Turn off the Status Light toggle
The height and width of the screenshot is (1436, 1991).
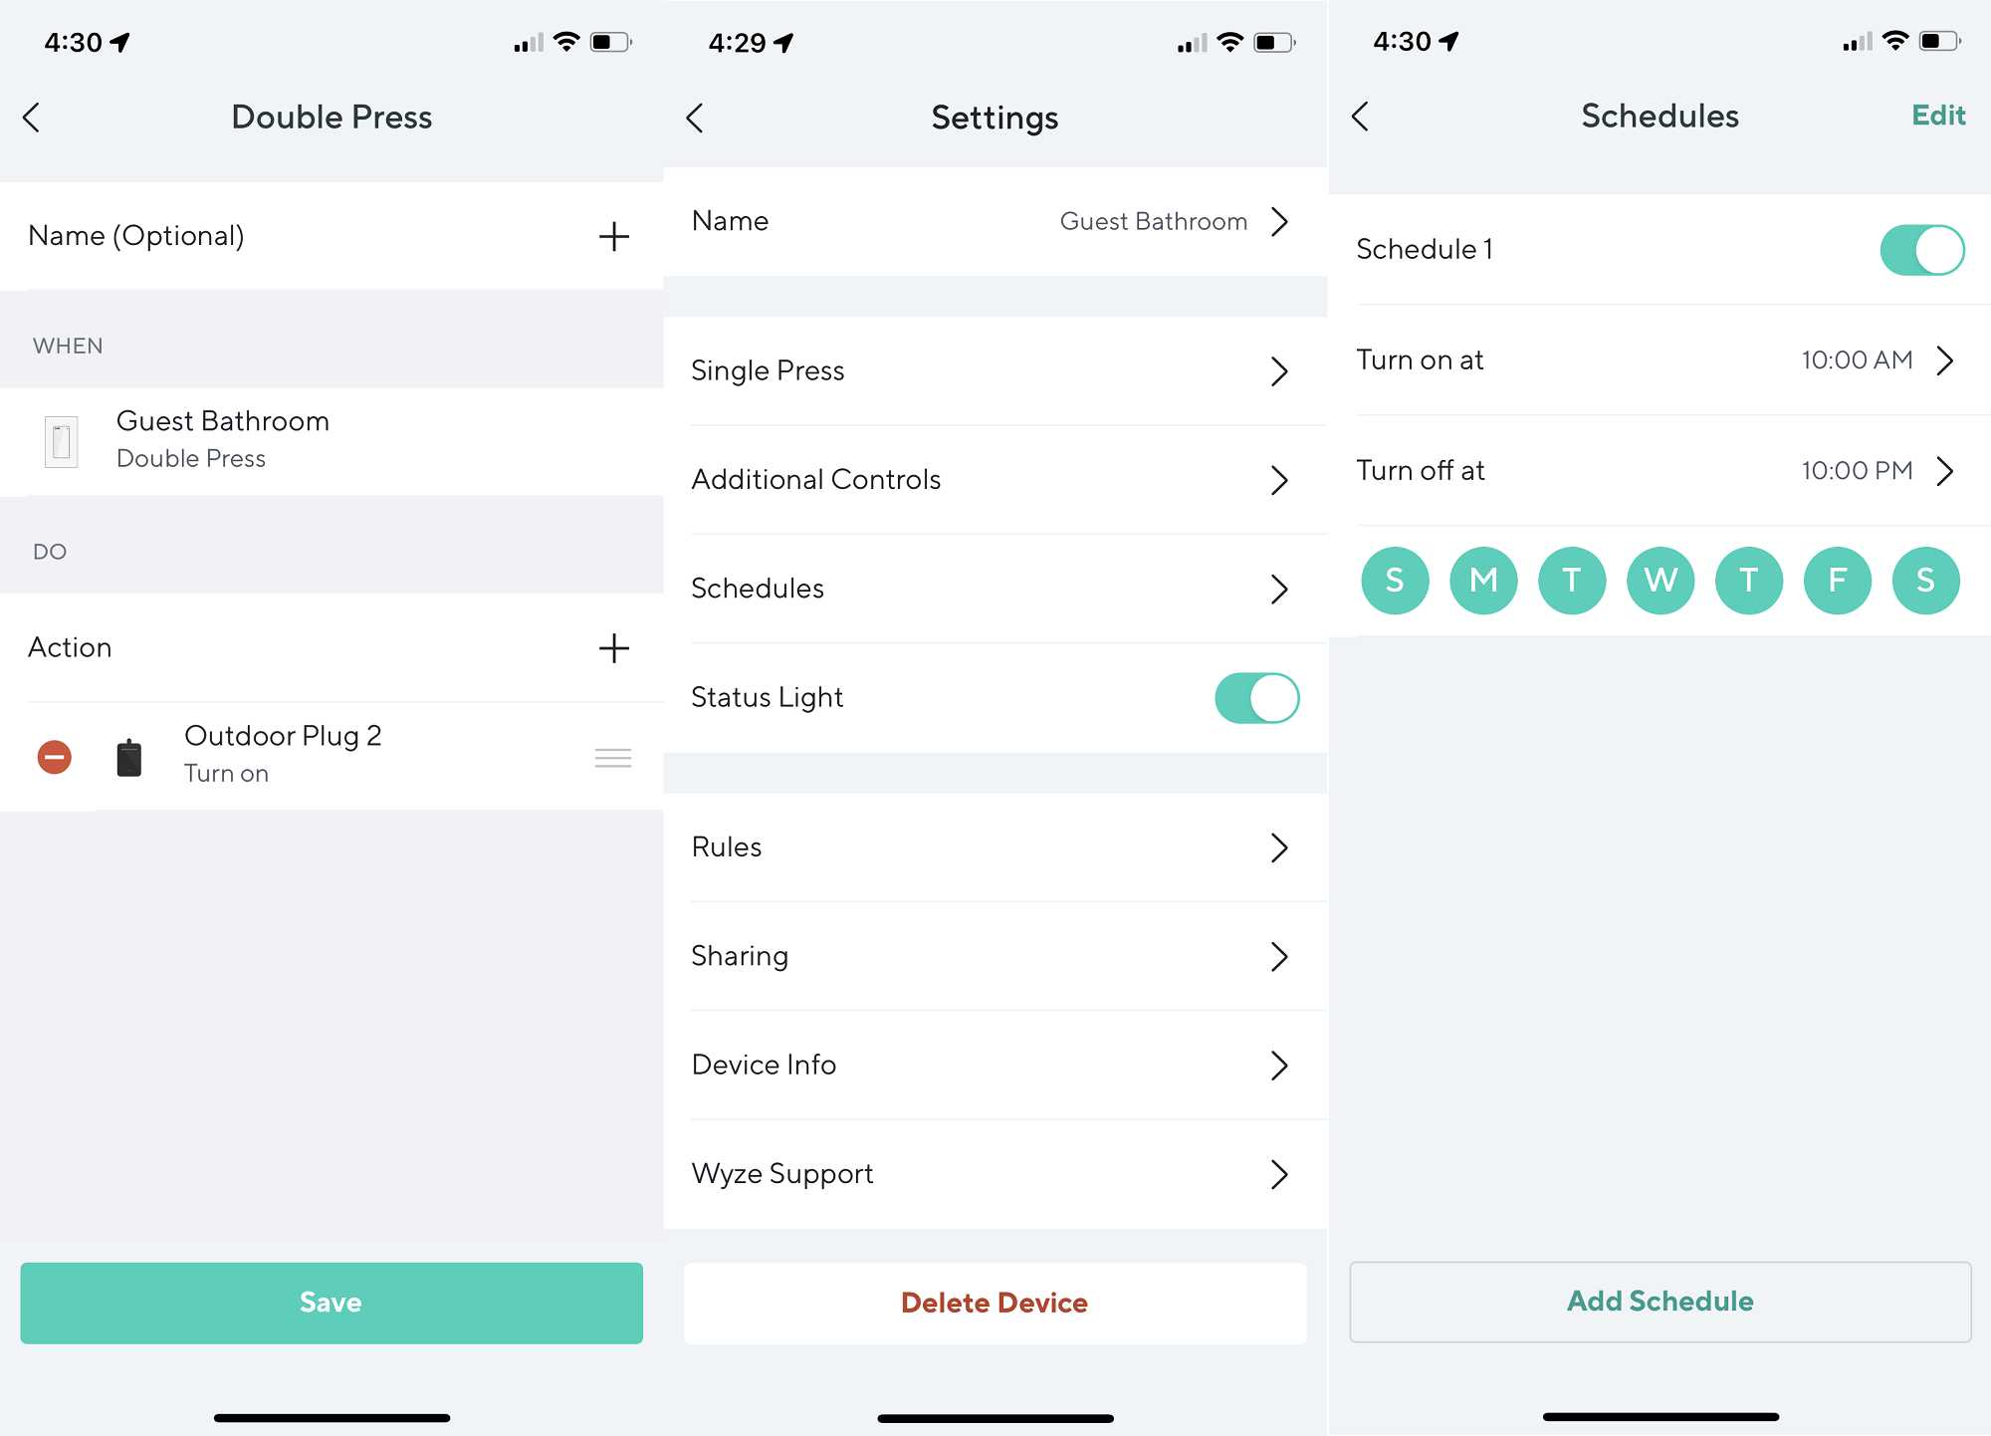[1256, 698]
